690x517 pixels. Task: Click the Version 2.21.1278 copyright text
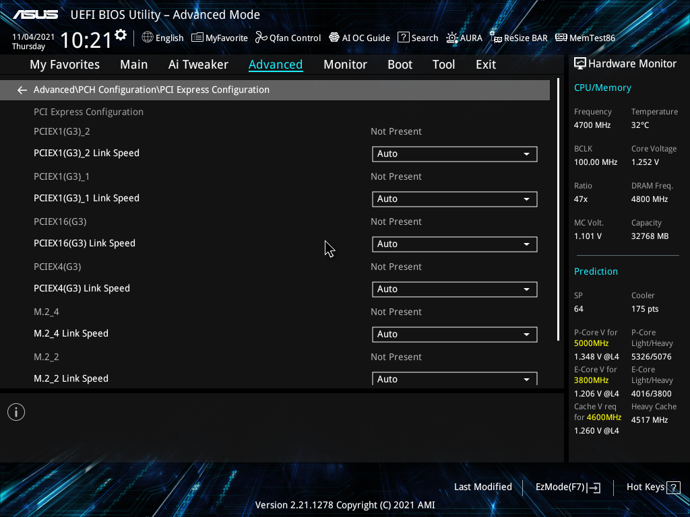pos(345,505)
